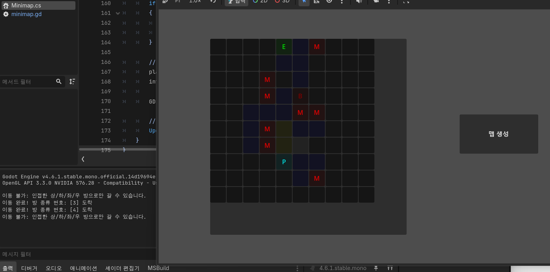
Task: Click the '이동 완료! 방 종류 번호: [3] 도착' line
Action: pyautogui.click(x=48, y=203)
